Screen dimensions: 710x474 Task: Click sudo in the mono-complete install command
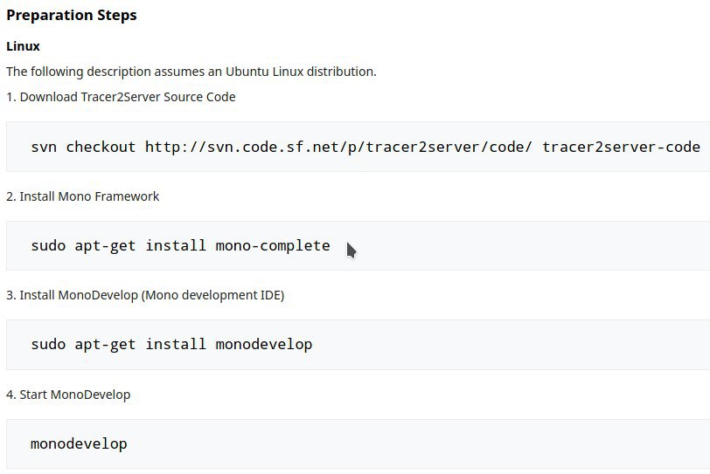(48, 246)
